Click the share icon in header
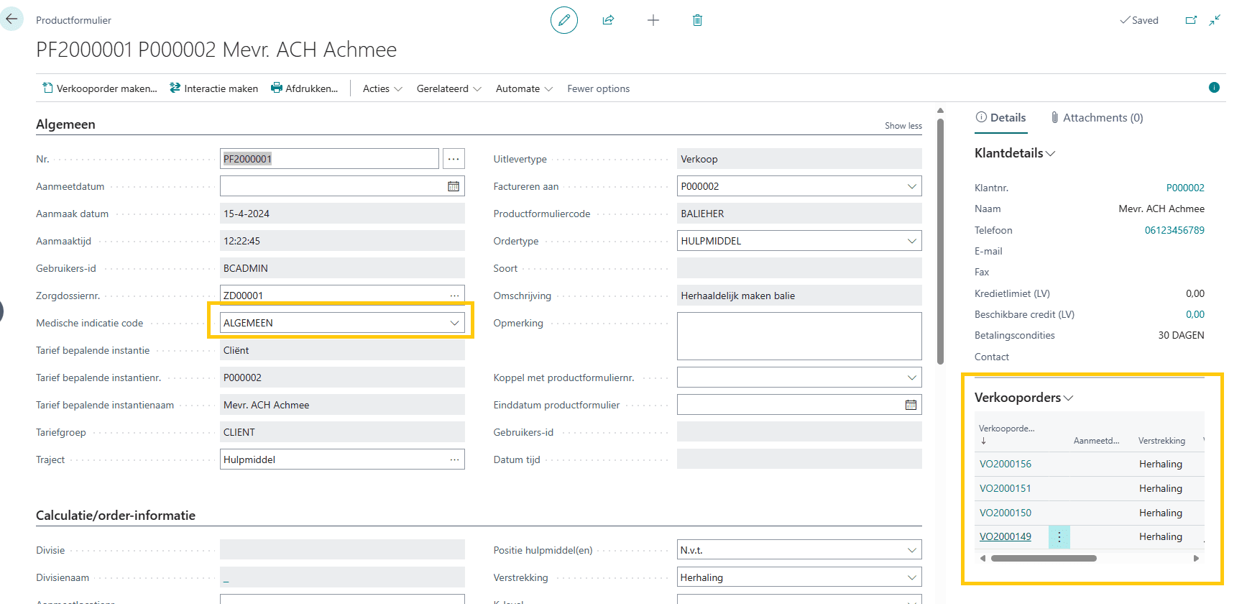This screenshot has height=604, width=1247. [x=608, y=20]
